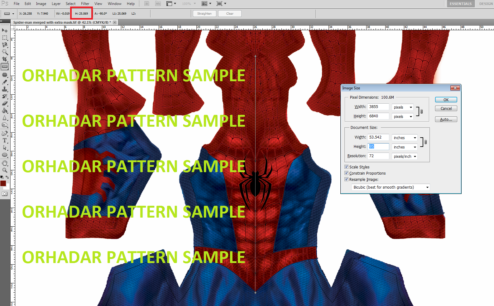Select the Polygonal Lasso tool

[x=5, y=45]
